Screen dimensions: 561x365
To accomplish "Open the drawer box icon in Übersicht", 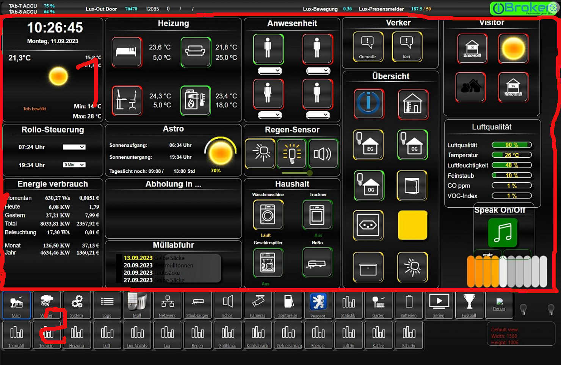I will pos(368,267).
